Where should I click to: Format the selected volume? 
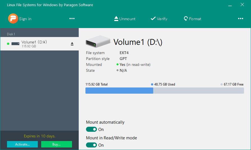[192, 19]
